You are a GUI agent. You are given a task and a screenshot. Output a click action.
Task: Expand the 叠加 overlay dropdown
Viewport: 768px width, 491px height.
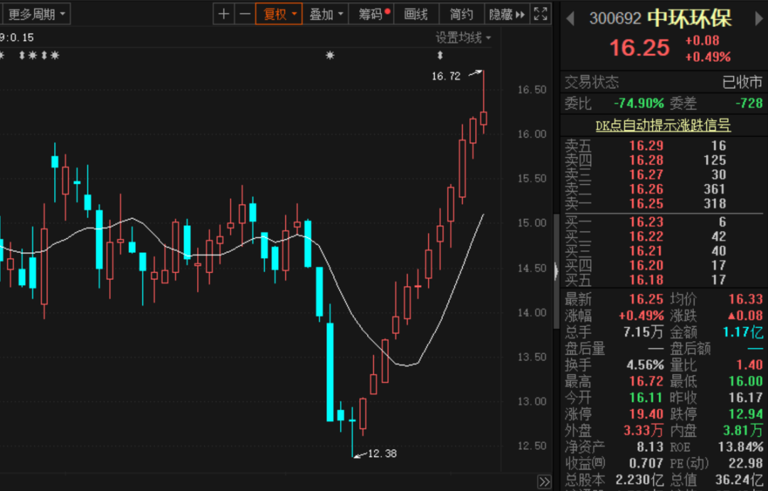(327, 14)
